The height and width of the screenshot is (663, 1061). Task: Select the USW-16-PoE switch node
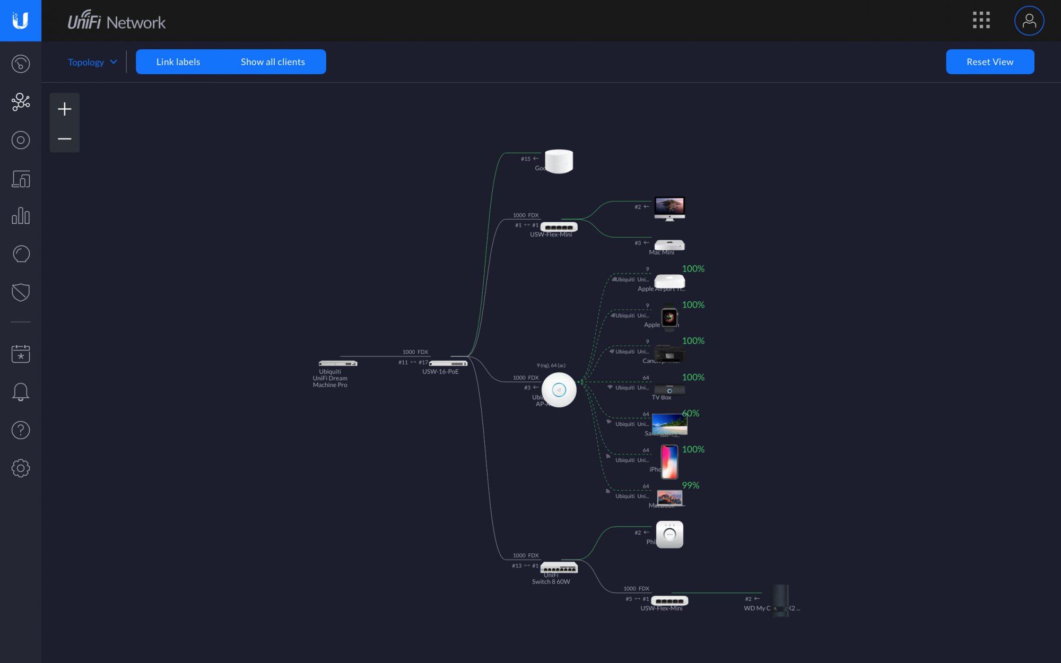click(x=448, y=363)
